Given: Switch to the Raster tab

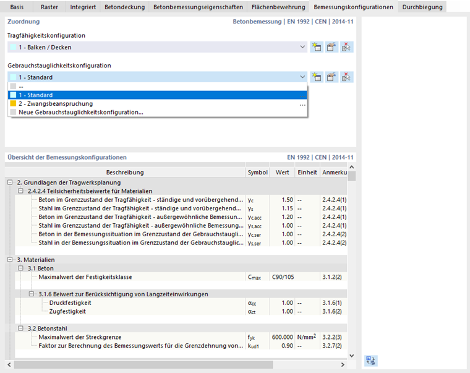Looking at the screenshot, I should (x=49, y=7).
